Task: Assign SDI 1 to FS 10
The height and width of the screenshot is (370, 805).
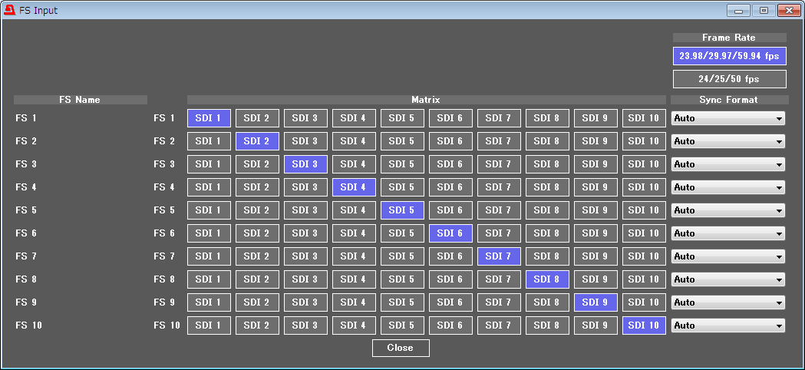Action: pos(209,325)
